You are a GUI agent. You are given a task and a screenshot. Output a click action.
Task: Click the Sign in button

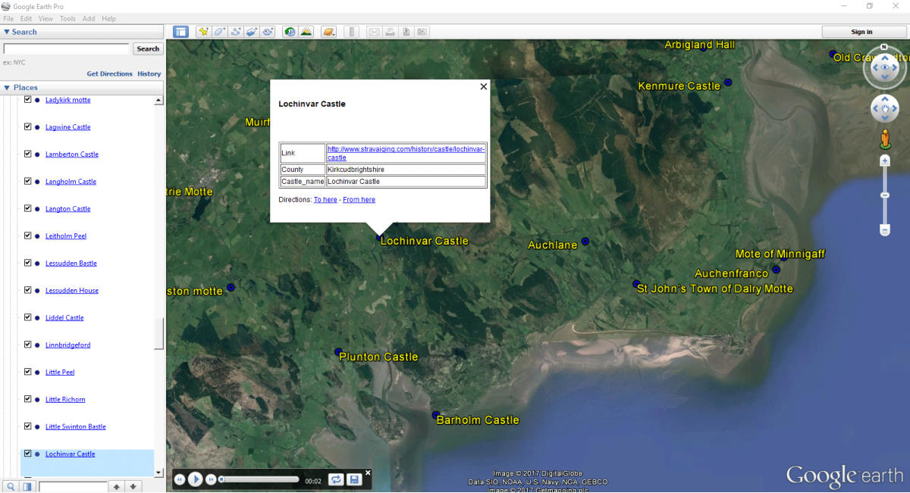(862, 32)
